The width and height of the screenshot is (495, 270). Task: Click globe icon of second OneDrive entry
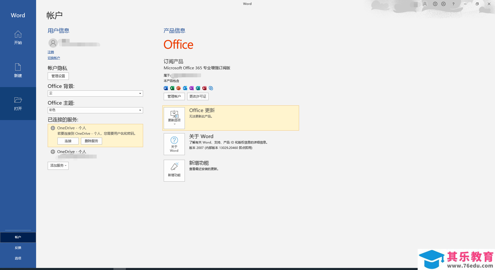[53, 152]
